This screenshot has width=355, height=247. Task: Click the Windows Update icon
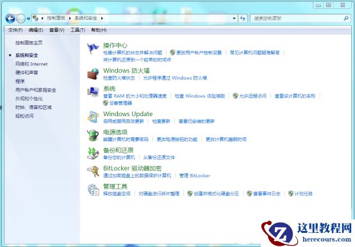click(x=93, y=117)
